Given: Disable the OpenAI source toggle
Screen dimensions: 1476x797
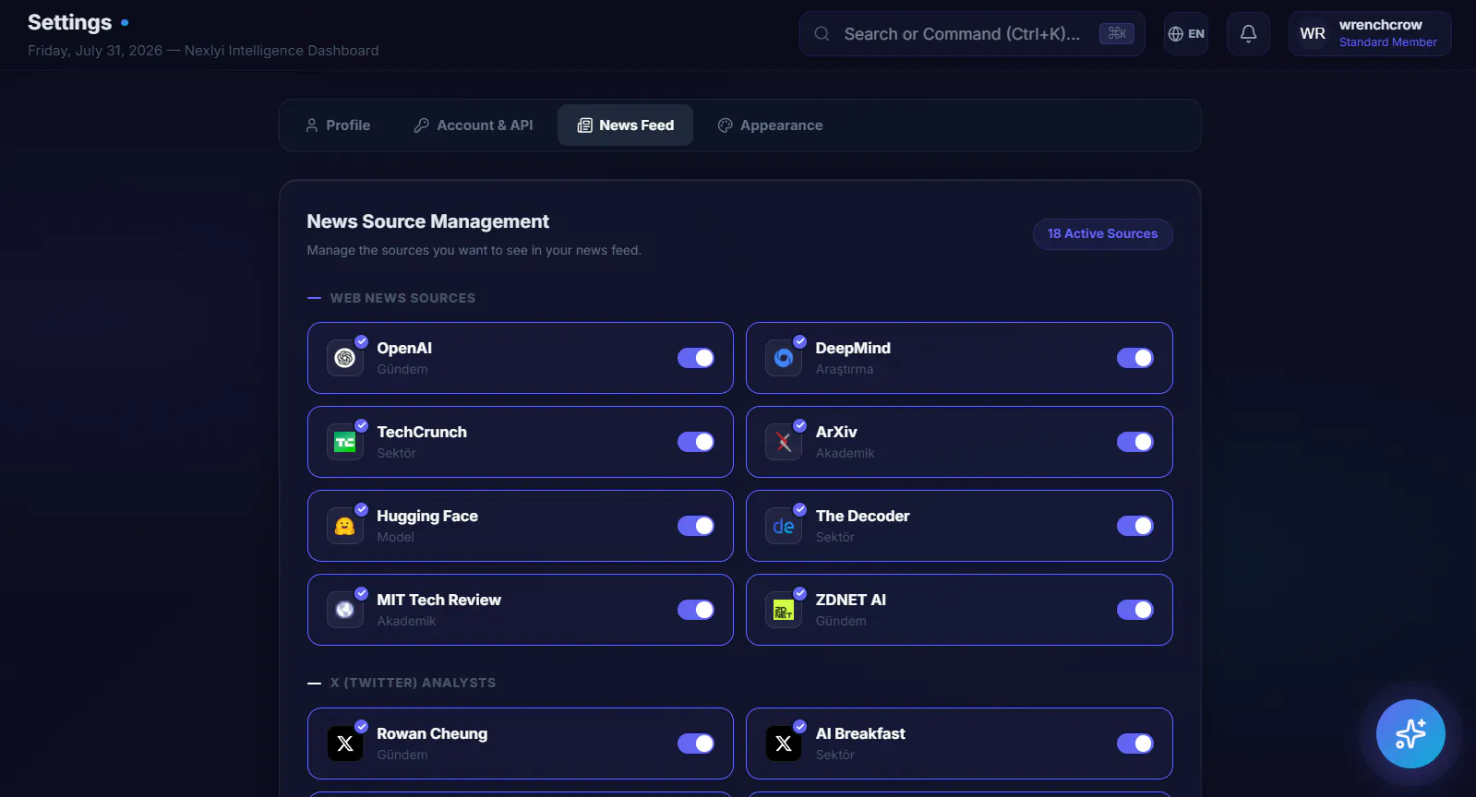Looking at the screenshot, I should pos(696,358).
